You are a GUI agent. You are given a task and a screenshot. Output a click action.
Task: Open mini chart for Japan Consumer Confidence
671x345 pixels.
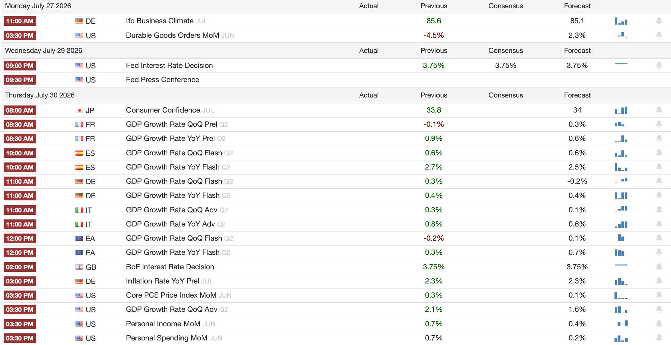[621, 110]
